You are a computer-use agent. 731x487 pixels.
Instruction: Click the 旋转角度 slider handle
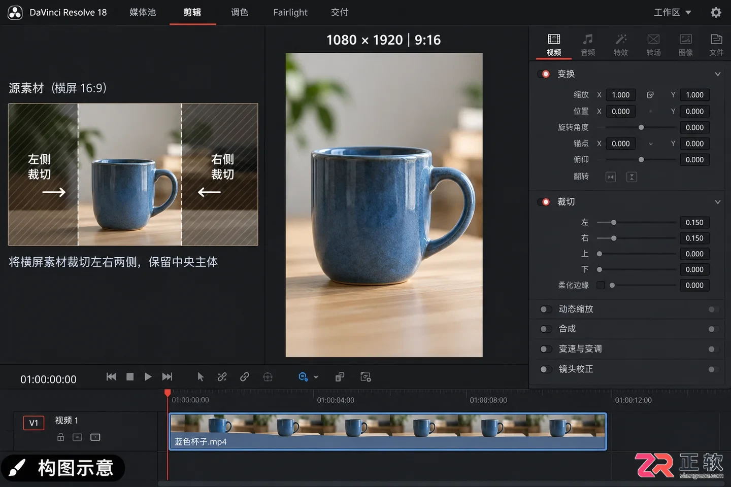point(641,127)
